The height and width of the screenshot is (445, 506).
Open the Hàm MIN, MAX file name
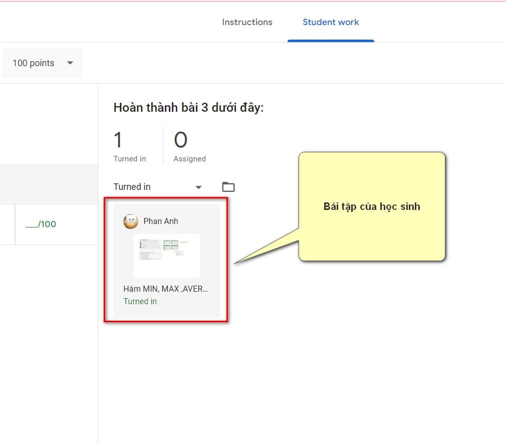(165, 289)
